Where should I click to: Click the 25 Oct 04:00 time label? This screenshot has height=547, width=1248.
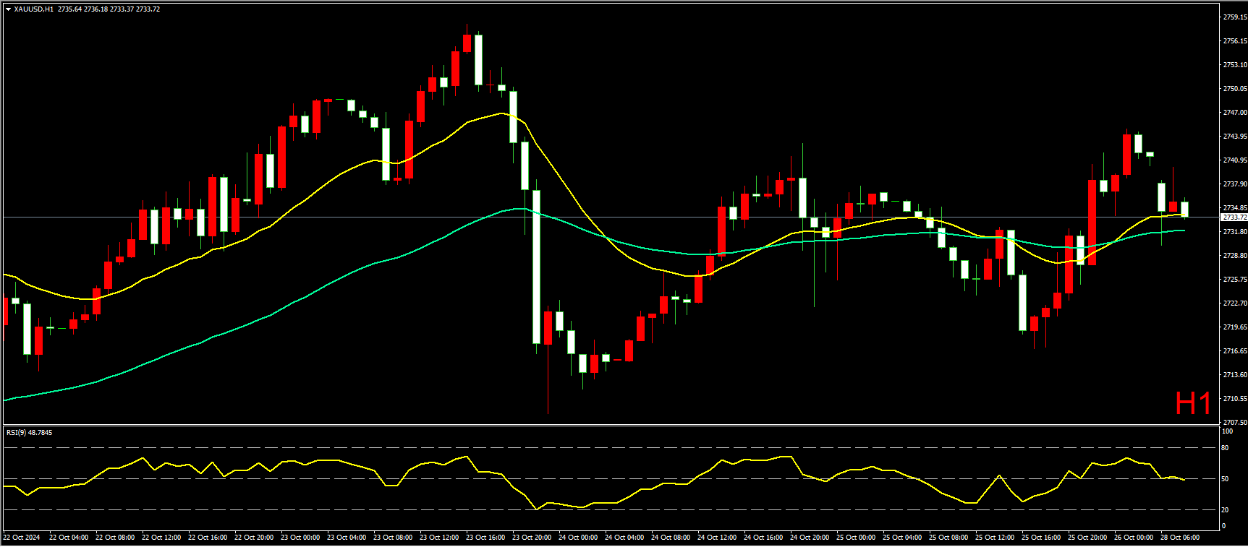(902, 538)
